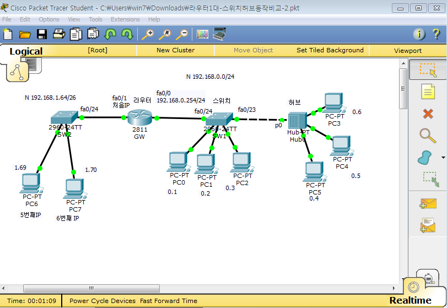Click the 192.168.0.254/24 label
The height and width of the screenshot is (308, 447).
click(x=181, y=100)
